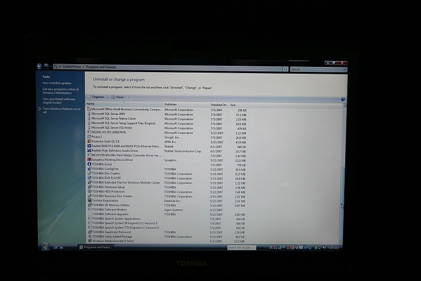Open the Organize dropdown menu

tap(98, 97)
